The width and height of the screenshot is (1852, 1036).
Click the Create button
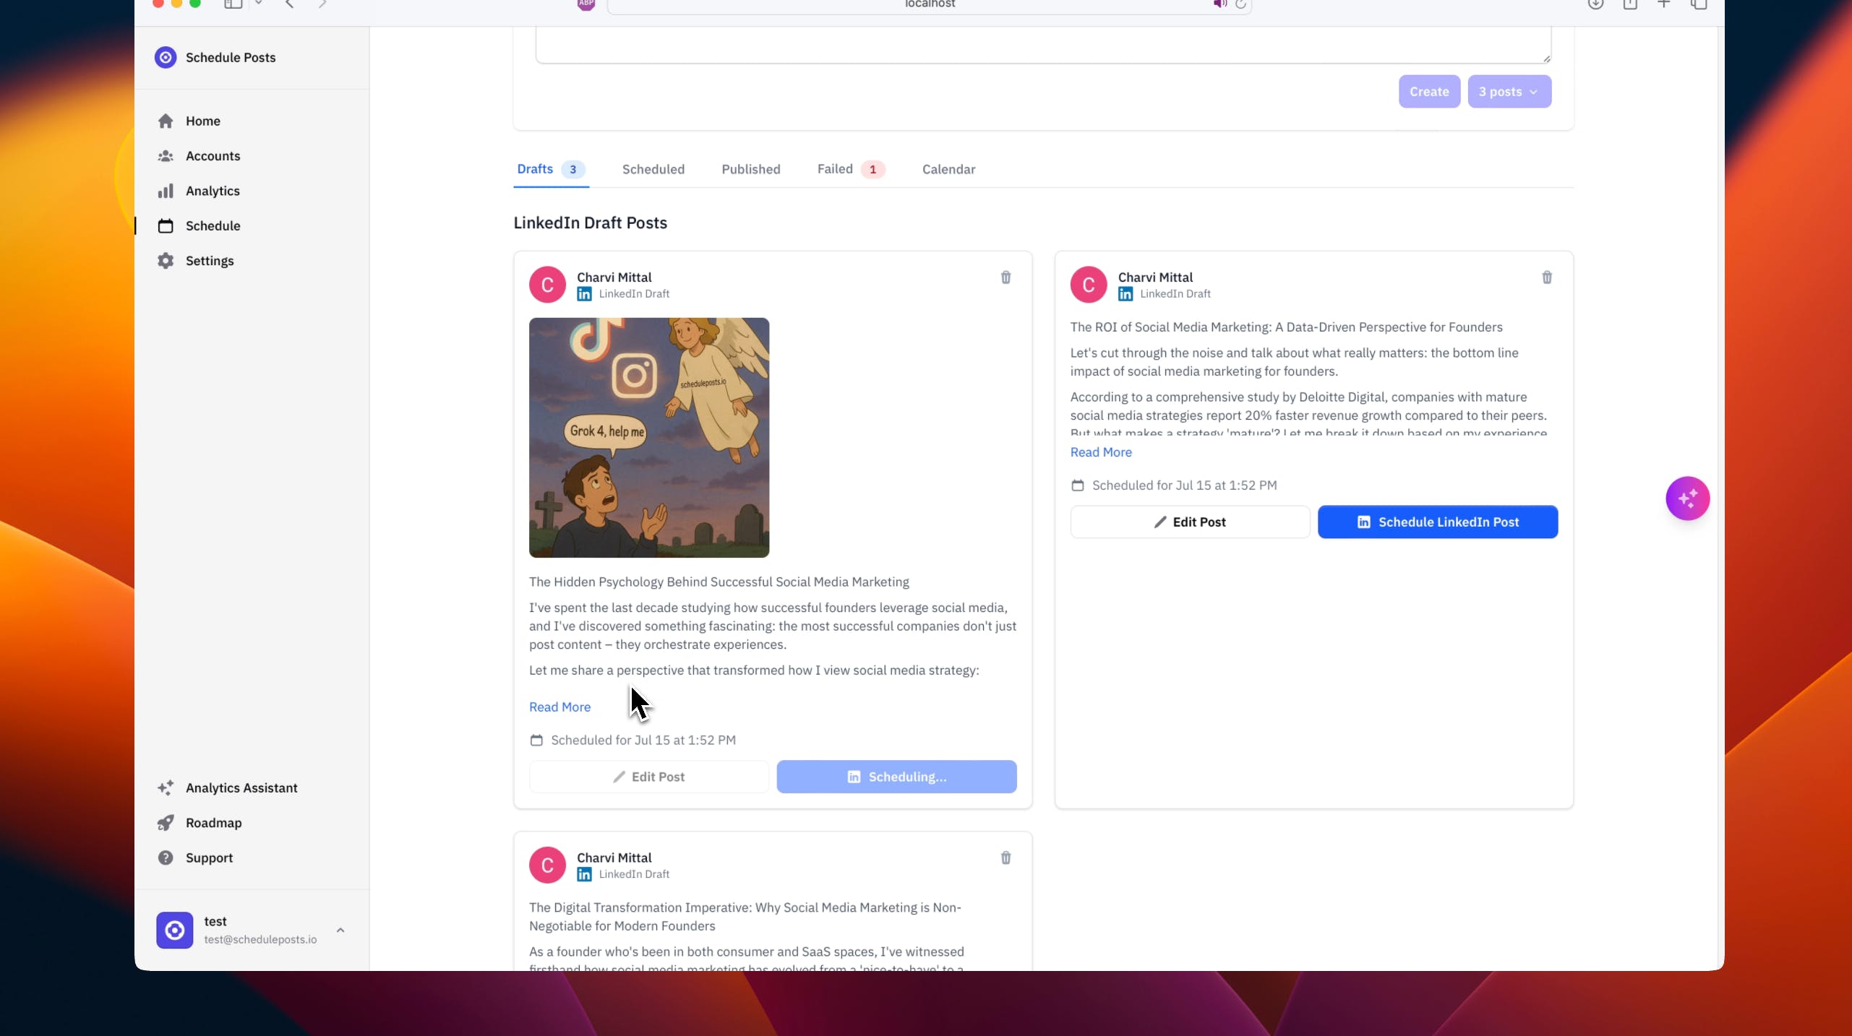click(1428, 92)
